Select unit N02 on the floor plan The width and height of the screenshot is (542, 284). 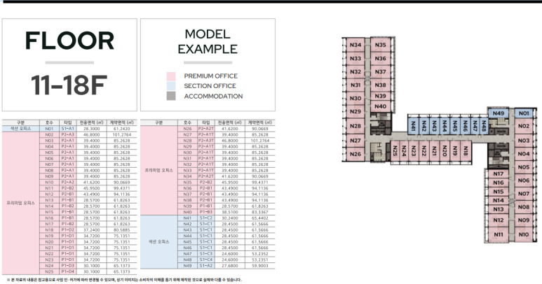pos(524,126)
